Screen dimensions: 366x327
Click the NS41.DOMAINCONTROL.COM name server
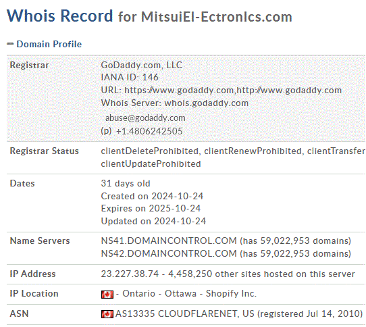pyautogui.click(x=169, y=241)
